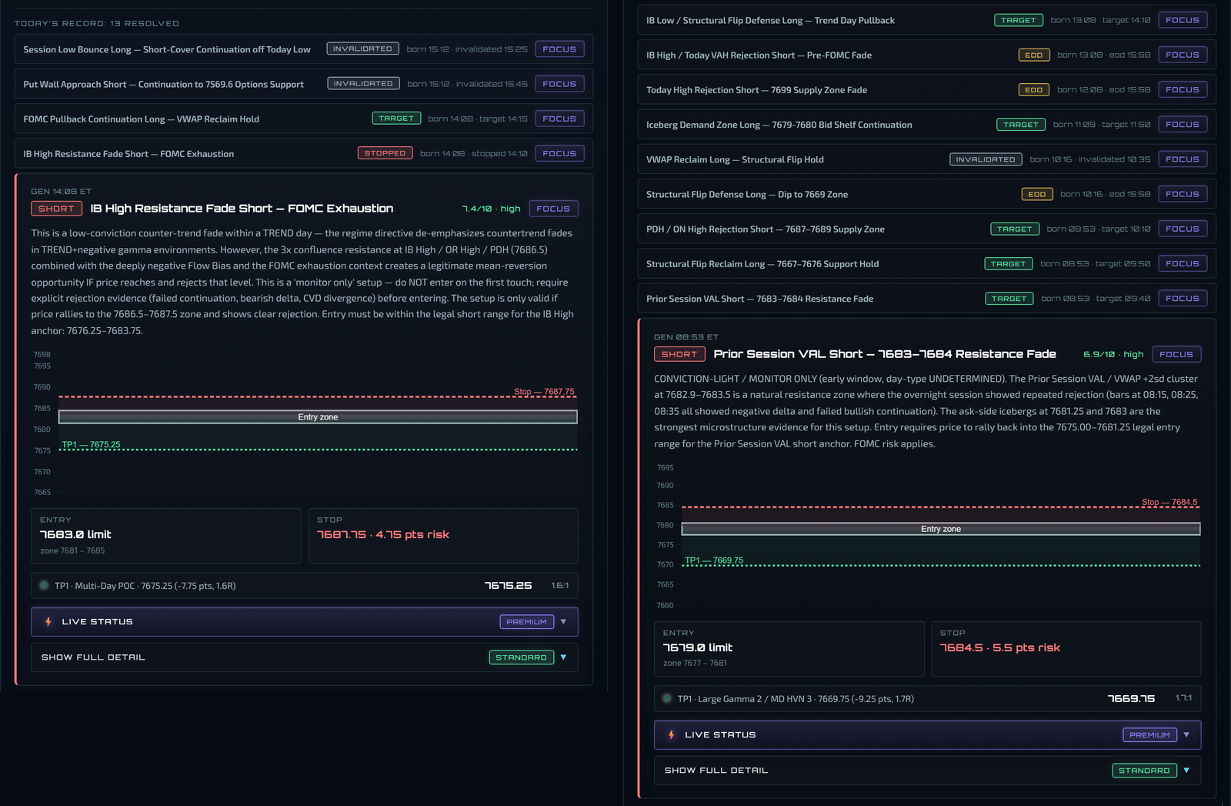Focus PDH / ON High Rejection Short row
The image size is (1231, 806).
(1183, 229)
